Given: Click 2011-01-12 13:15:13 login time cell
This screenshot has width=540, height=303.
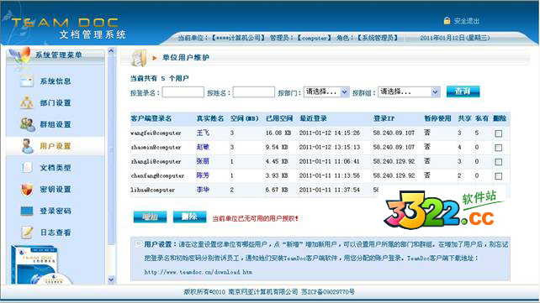Looking at the screenshot, I should [330, 147].
